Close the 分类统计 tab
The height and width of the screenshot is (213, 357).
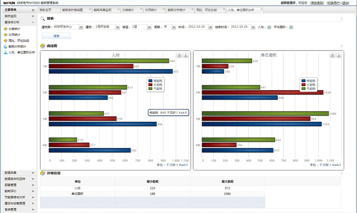[141, 9]
